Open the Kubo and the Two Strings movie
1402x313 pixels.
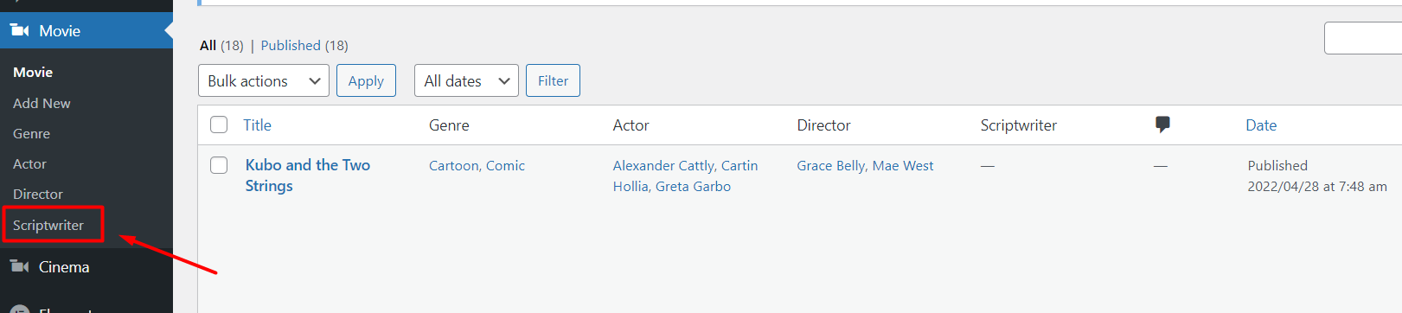(x=308, y=176)
